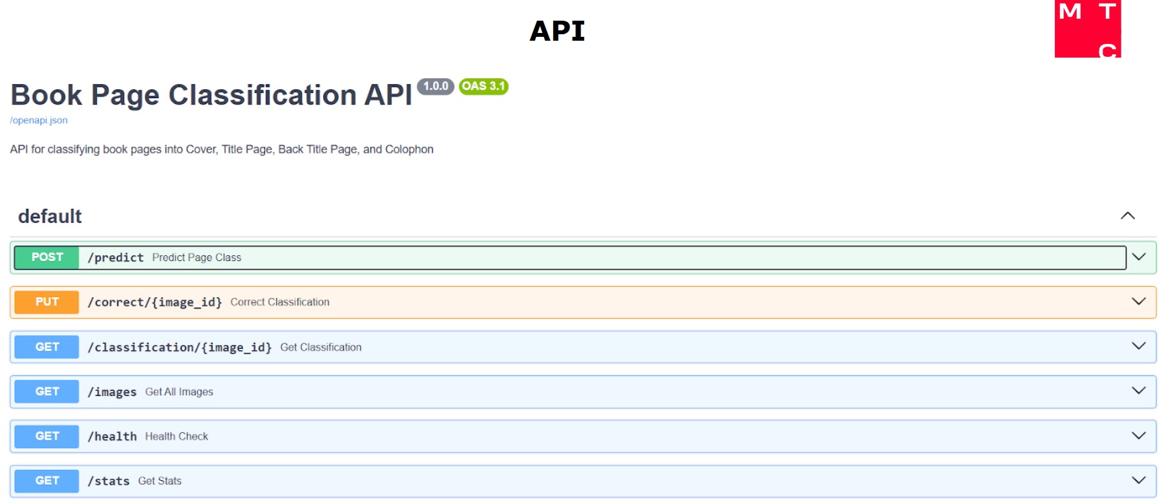Screen dimensions: 1164x504
Task: Open the /openapi.json link
Action: (39, 120)
